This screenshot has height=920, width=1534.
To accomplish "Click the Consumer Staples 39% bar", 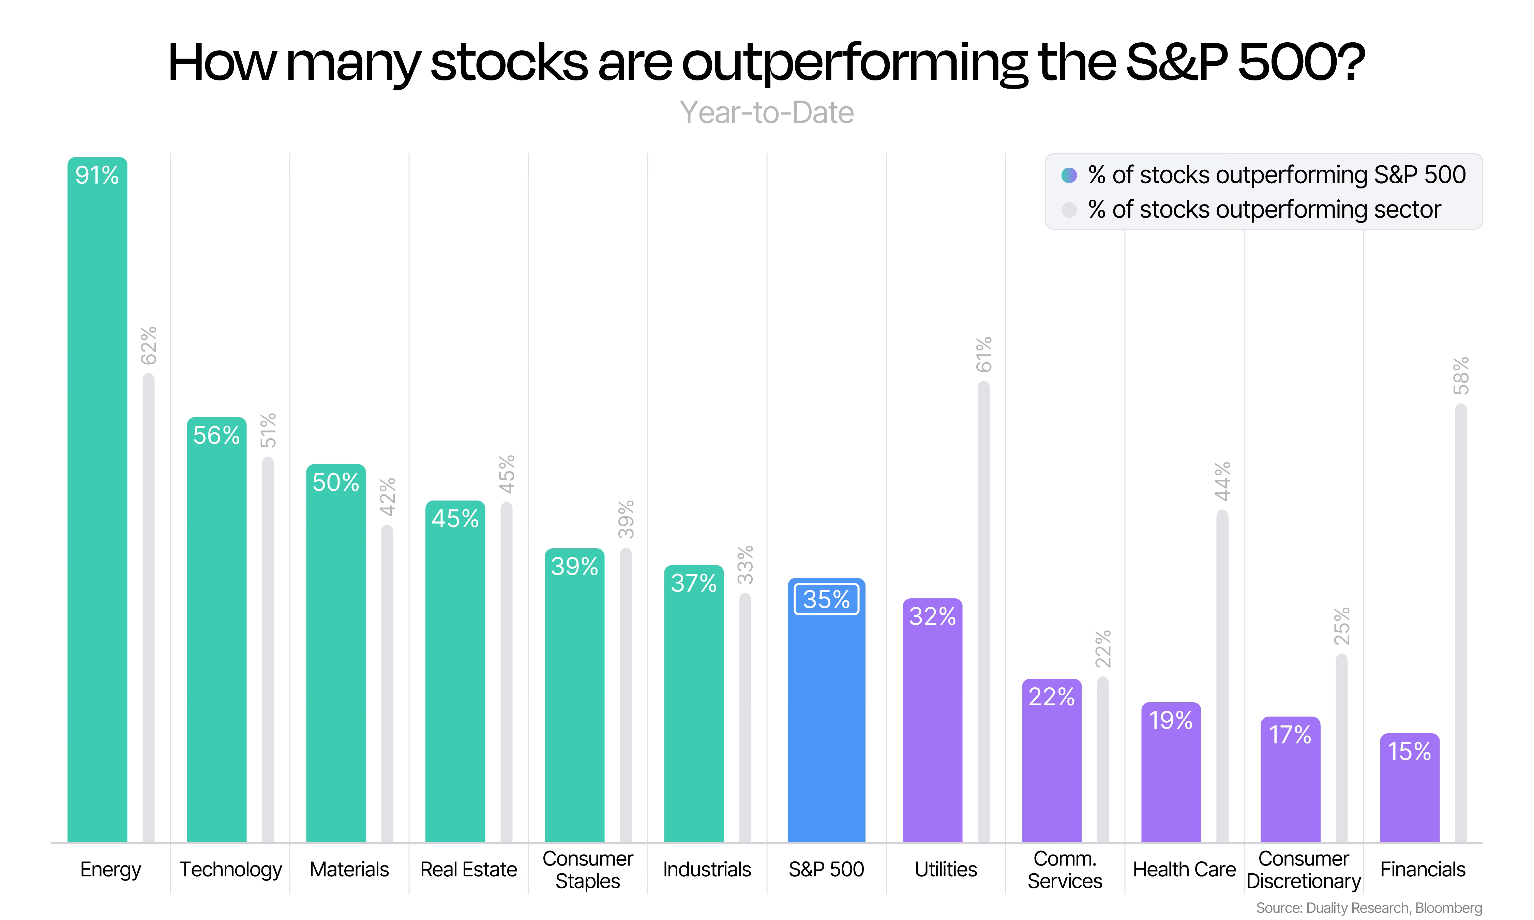I will click(x=574, y=695).
